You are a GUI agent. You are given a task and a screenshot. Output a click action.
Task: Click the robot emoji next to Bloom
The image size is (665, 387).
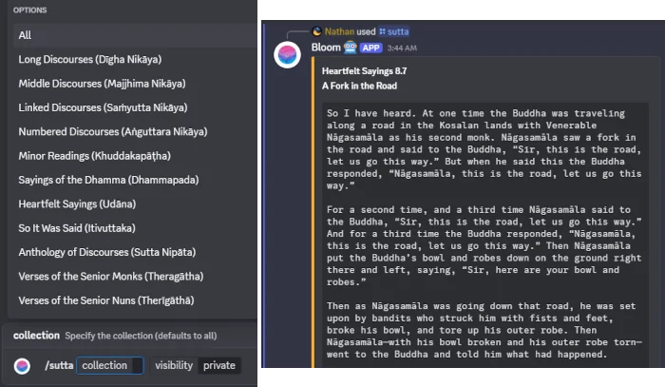350,48
